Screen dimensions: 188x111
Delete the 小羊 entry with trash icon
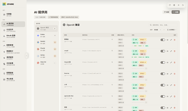pos(175,85)
